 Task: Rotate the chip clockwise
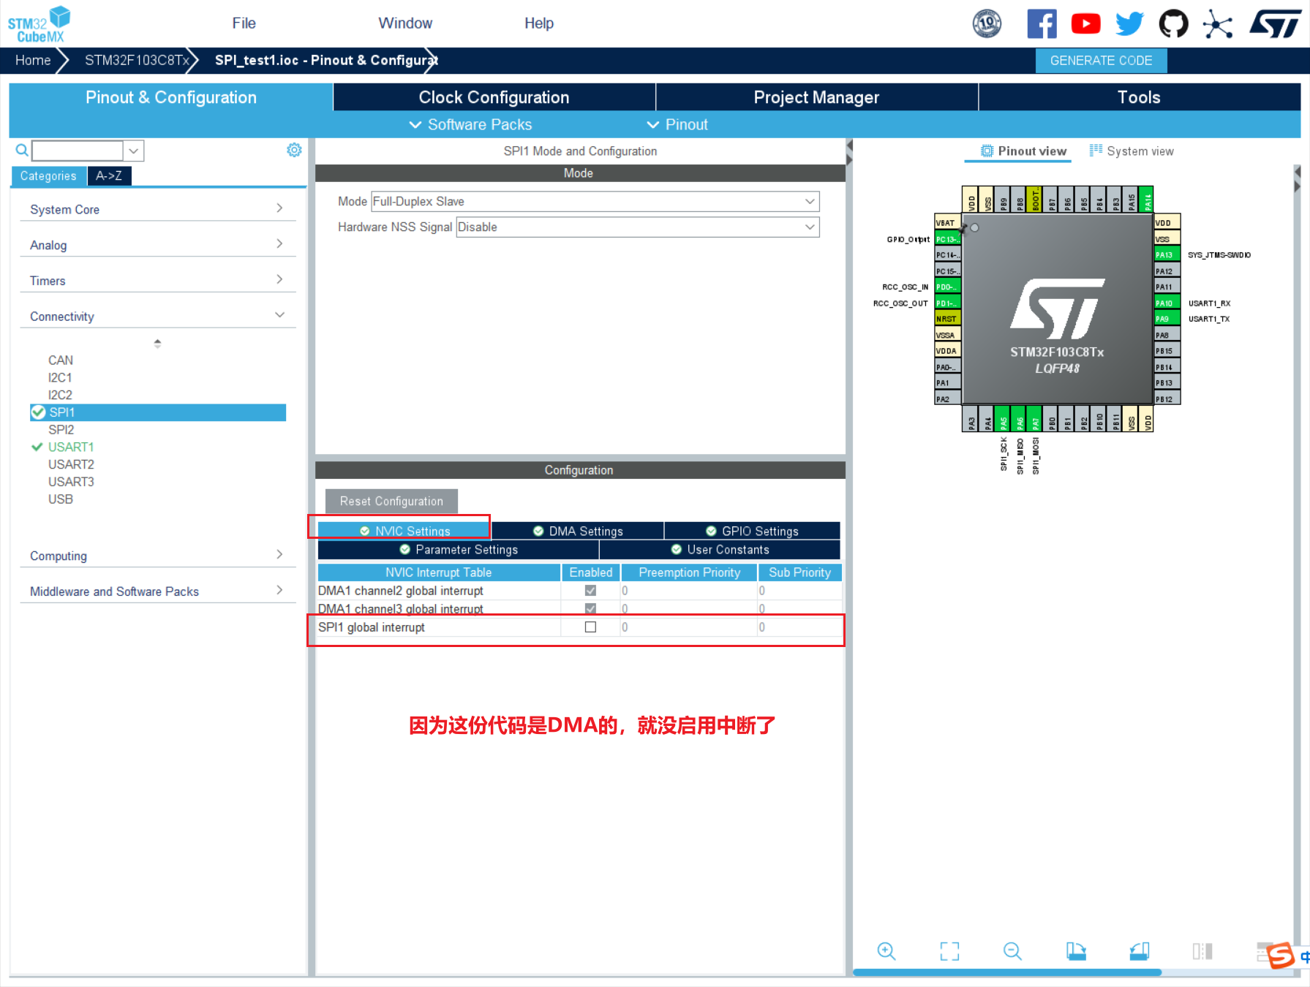click(x=1076, y=950)
